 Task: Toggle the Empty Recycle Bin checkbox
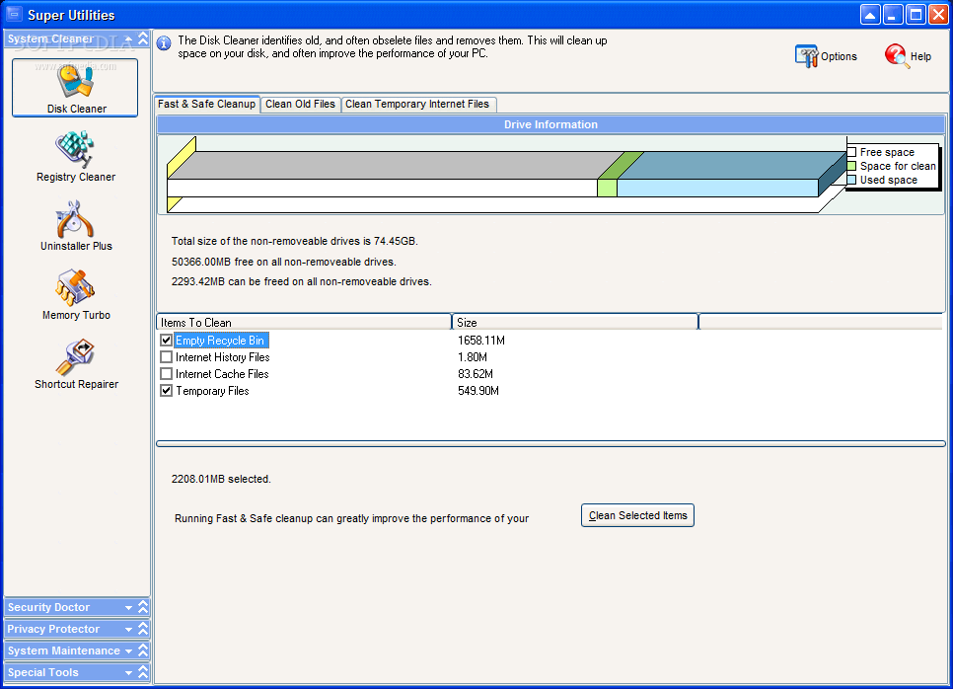[166, 340]
